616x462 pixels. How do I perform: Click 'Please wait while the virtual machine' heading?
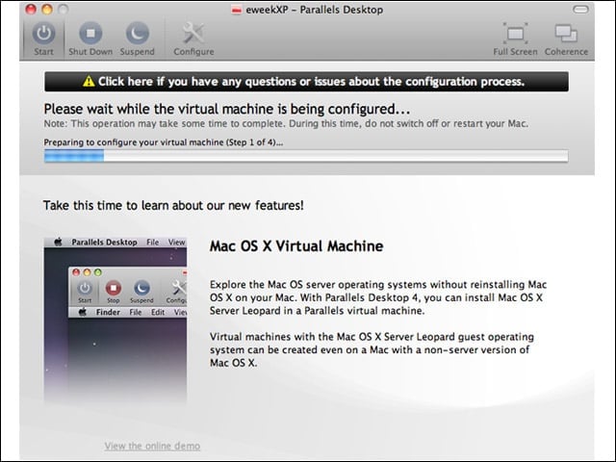pyautogui.click(x=227, y=109)
